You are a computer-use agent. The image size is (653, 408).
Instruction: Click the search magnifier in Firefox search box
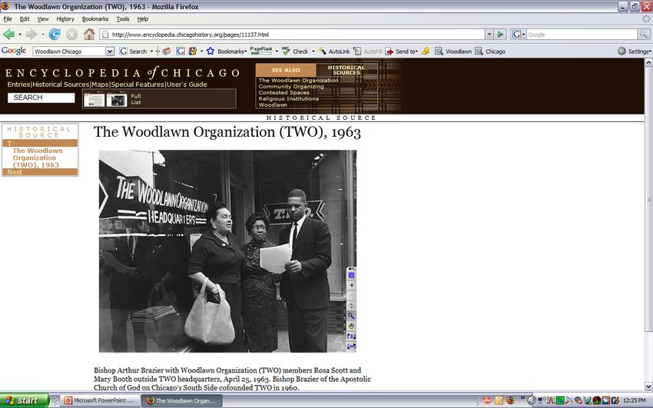(x=643, y=35)
